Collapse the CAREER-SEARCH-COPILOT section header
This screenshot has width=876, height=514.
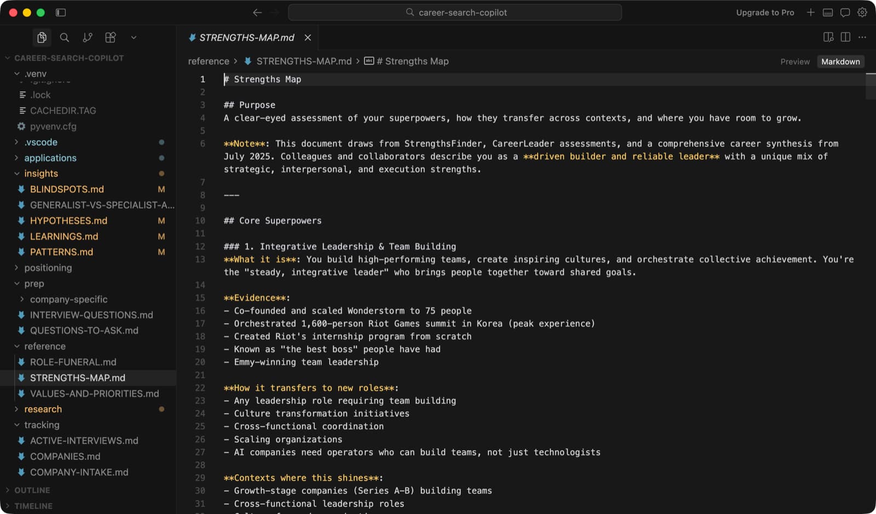[68, 58]
